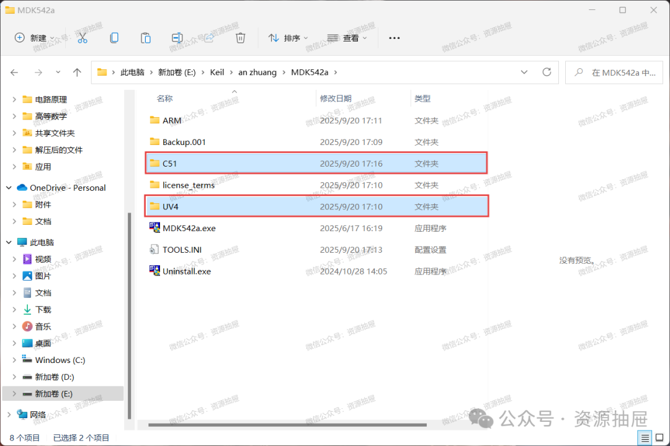This screenshot has height=446, width=670.
Task: Open the 新建 (New) menu button
Action: (x=35, y=38)
